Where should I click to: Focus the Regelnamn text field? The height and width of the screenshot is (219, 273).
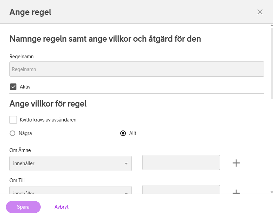pyautogui.click(x=137, y=69)
